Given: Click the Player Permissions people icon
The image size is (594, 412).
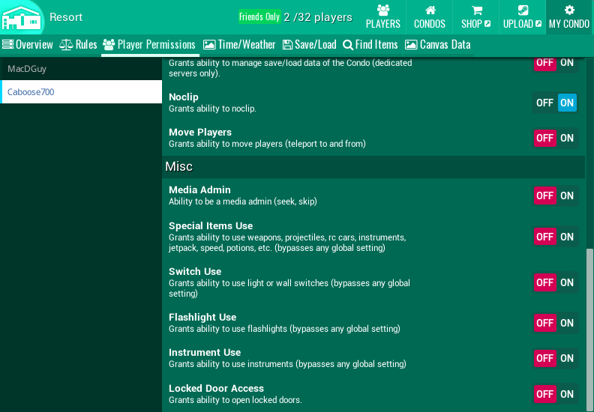Looking at the screenshot, I should point(109,45).
